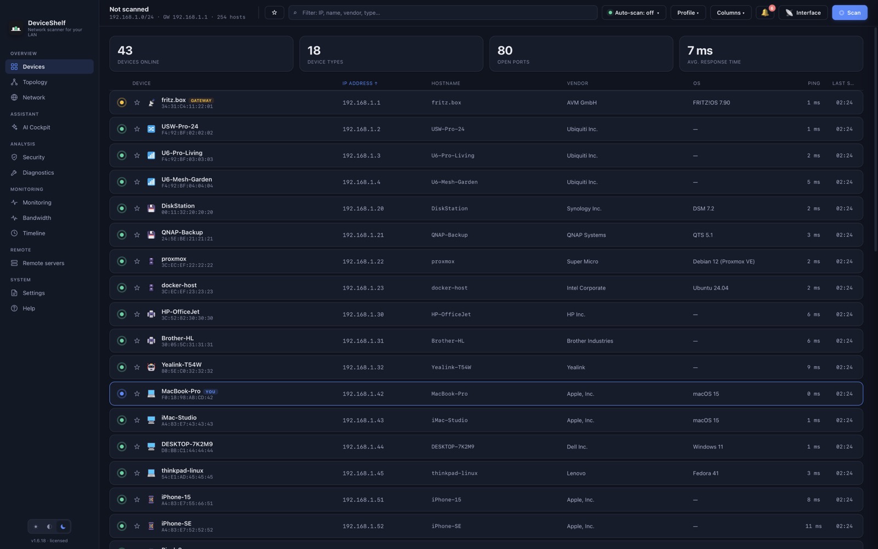
Task: Open the Auto-scan dropdown
Action: [634, 13]
